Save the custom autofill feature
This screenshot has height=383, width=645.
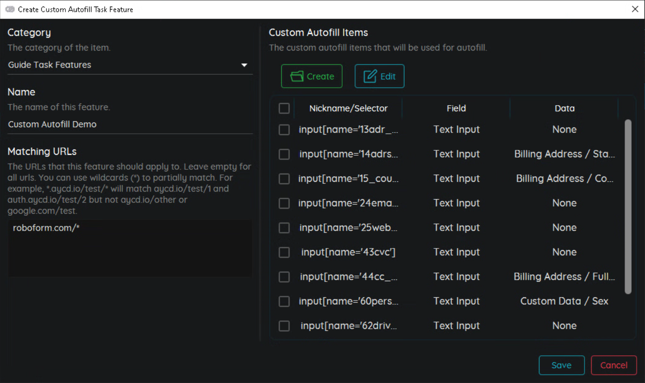pyautogui.click(x=561, y=365)
